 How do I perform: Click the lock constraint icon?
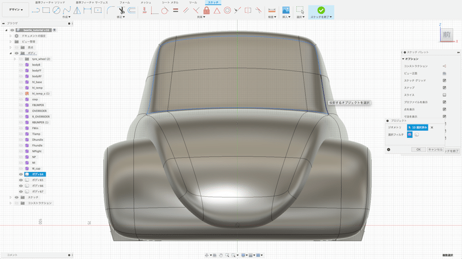point(206,10)
